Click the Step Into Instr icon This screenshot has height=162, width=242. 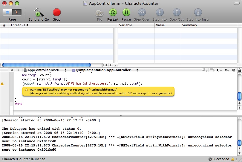(198, 12)
